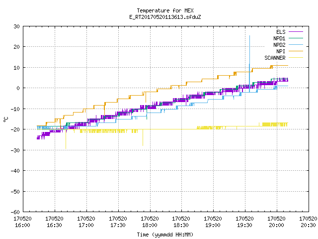Click the orange NPI legend line sample

coord(296,51)
